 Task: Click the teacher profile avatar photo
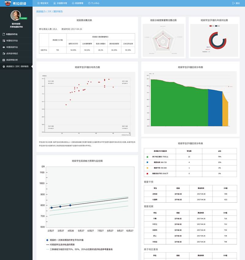click(x=16, y=15)
